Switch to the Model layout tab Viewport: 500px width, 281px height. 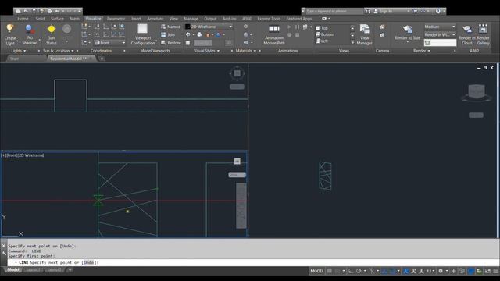click(13, 270)
